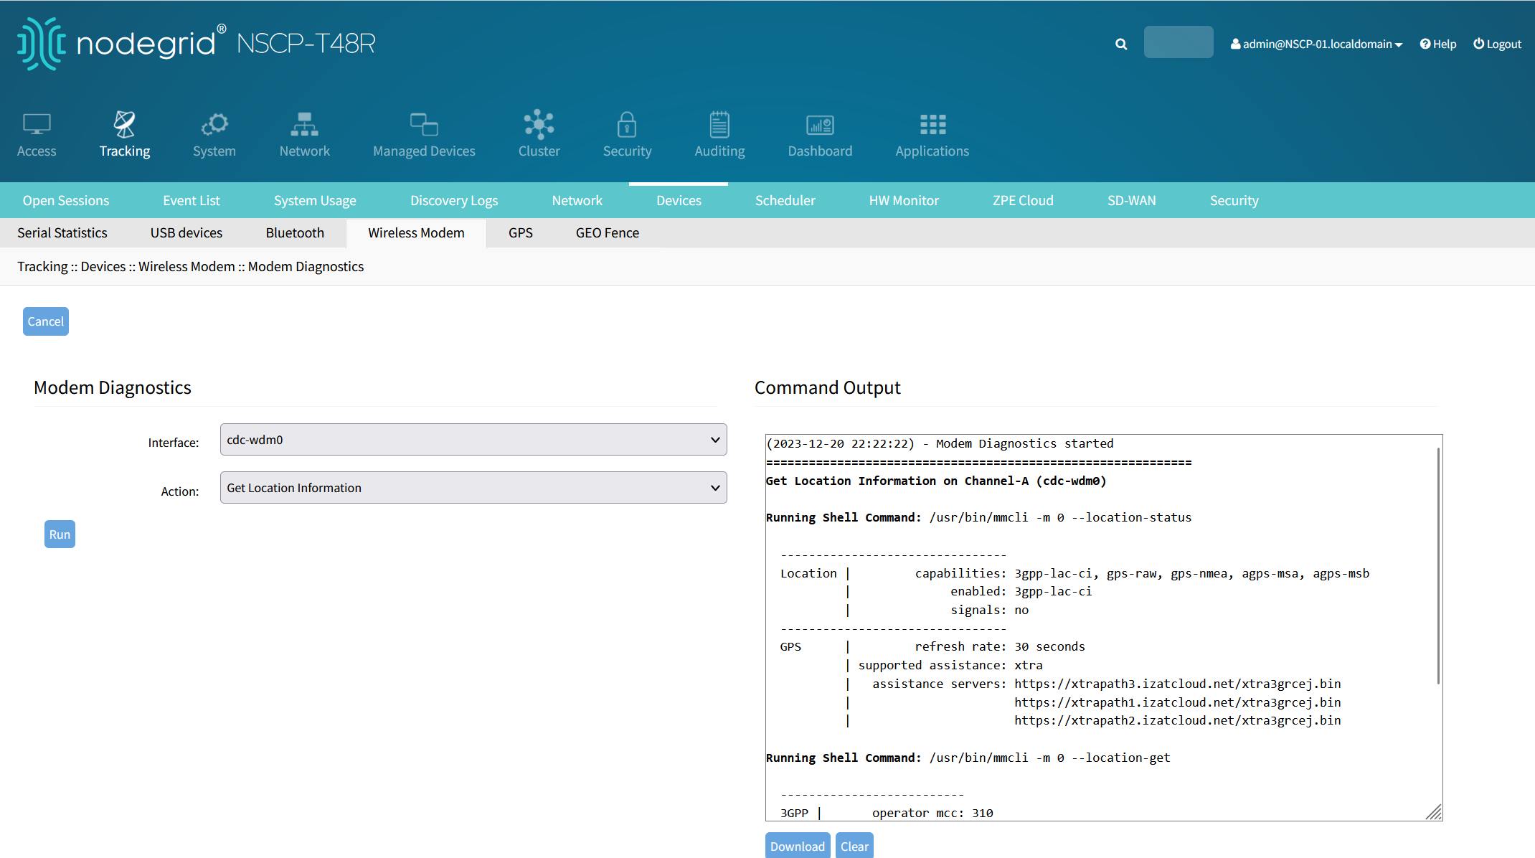Go to the Managed Devices icon
The width and height of the screenshot is (1535, 858).
(424, 125)
